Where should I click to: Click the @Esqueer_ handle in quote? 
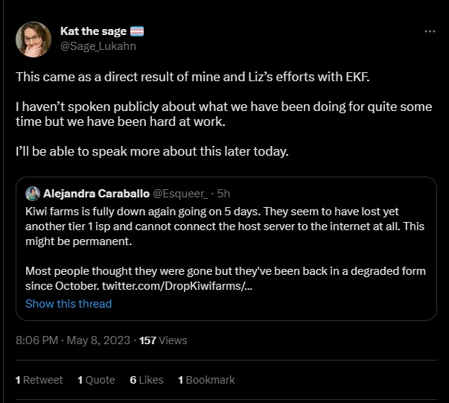tap(182, 194)
